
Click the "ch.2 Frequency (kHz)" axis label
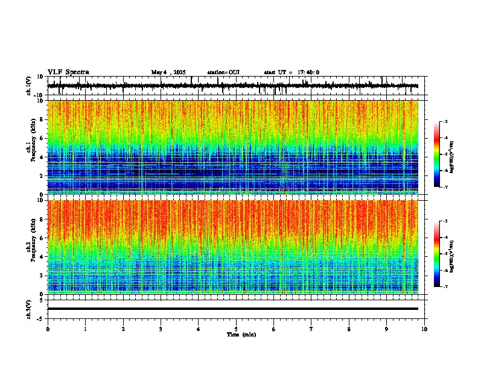click(31, 240)
